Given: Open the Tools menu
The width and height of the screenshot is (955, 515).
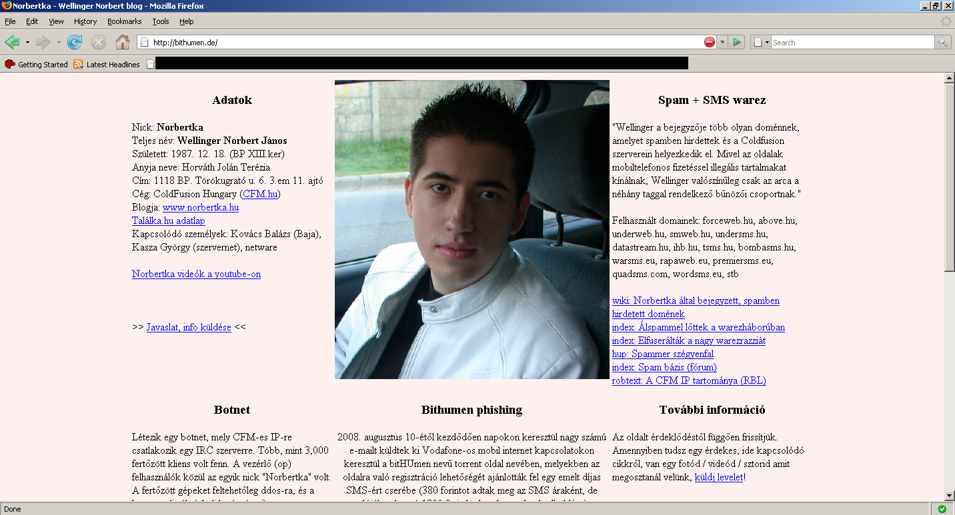Looking at the screenshot, I should (x=160, y=21).
